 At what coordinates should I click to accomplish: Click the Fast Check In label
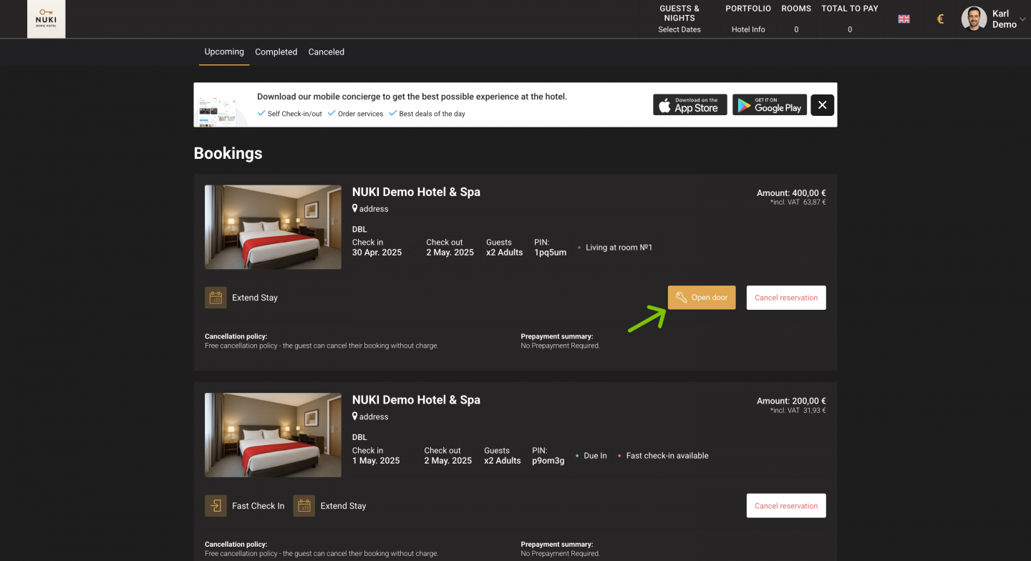coord(258,506)
